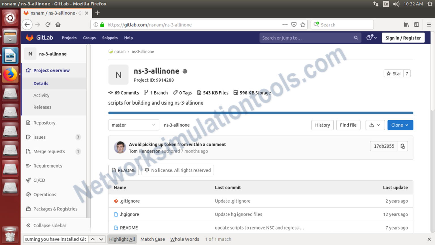Open the Projects menu in the navbar
This screenshot has height=245, width=435.
click(x=69, y=37)
